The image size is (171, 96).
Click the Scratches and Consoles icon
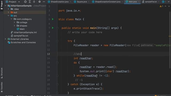(9, 42)
